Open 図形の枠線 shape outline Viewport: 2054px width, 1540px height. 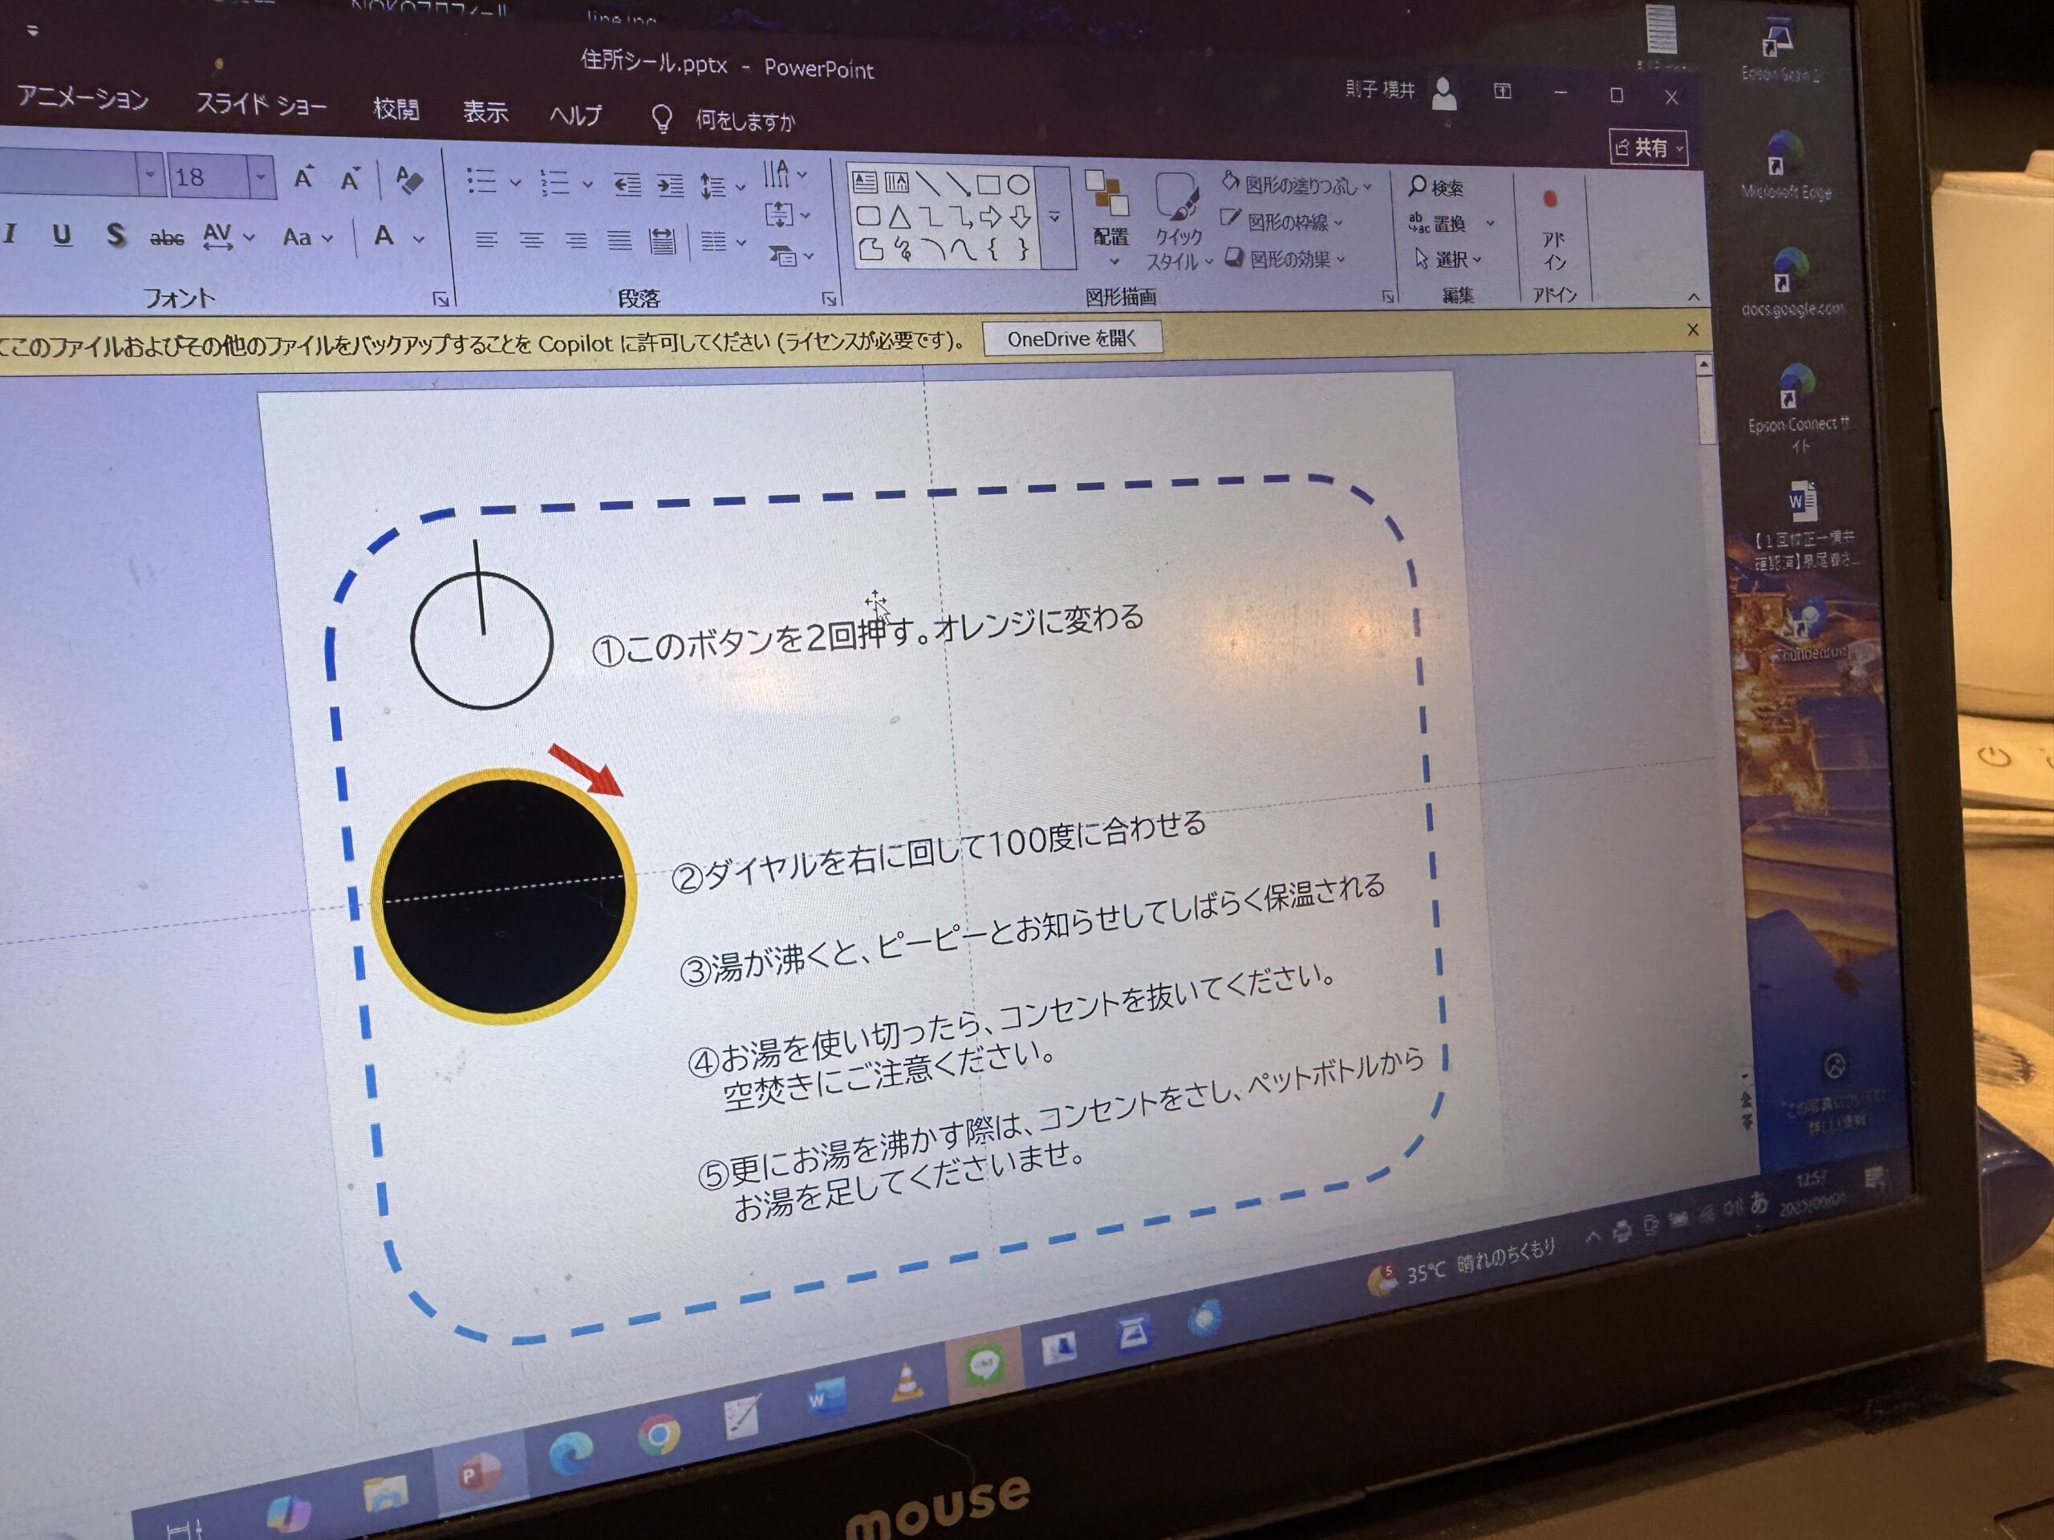tap(1281, 221)
